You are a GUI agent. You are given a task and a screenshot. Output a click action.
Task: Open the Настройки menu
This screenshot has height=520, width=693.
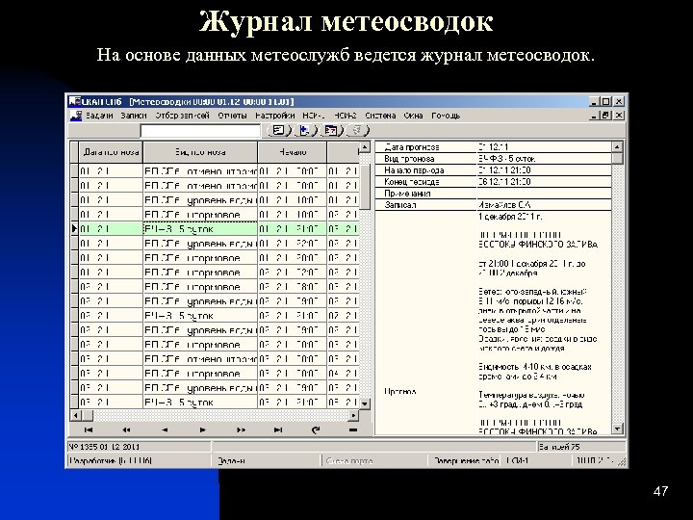[x=274, y=116]
